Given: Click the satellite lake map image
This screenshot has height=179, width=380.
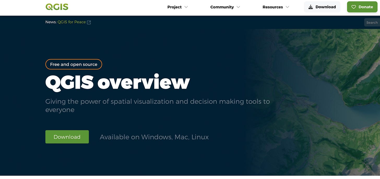Looking at the screenshot, I should coord(313,102).
